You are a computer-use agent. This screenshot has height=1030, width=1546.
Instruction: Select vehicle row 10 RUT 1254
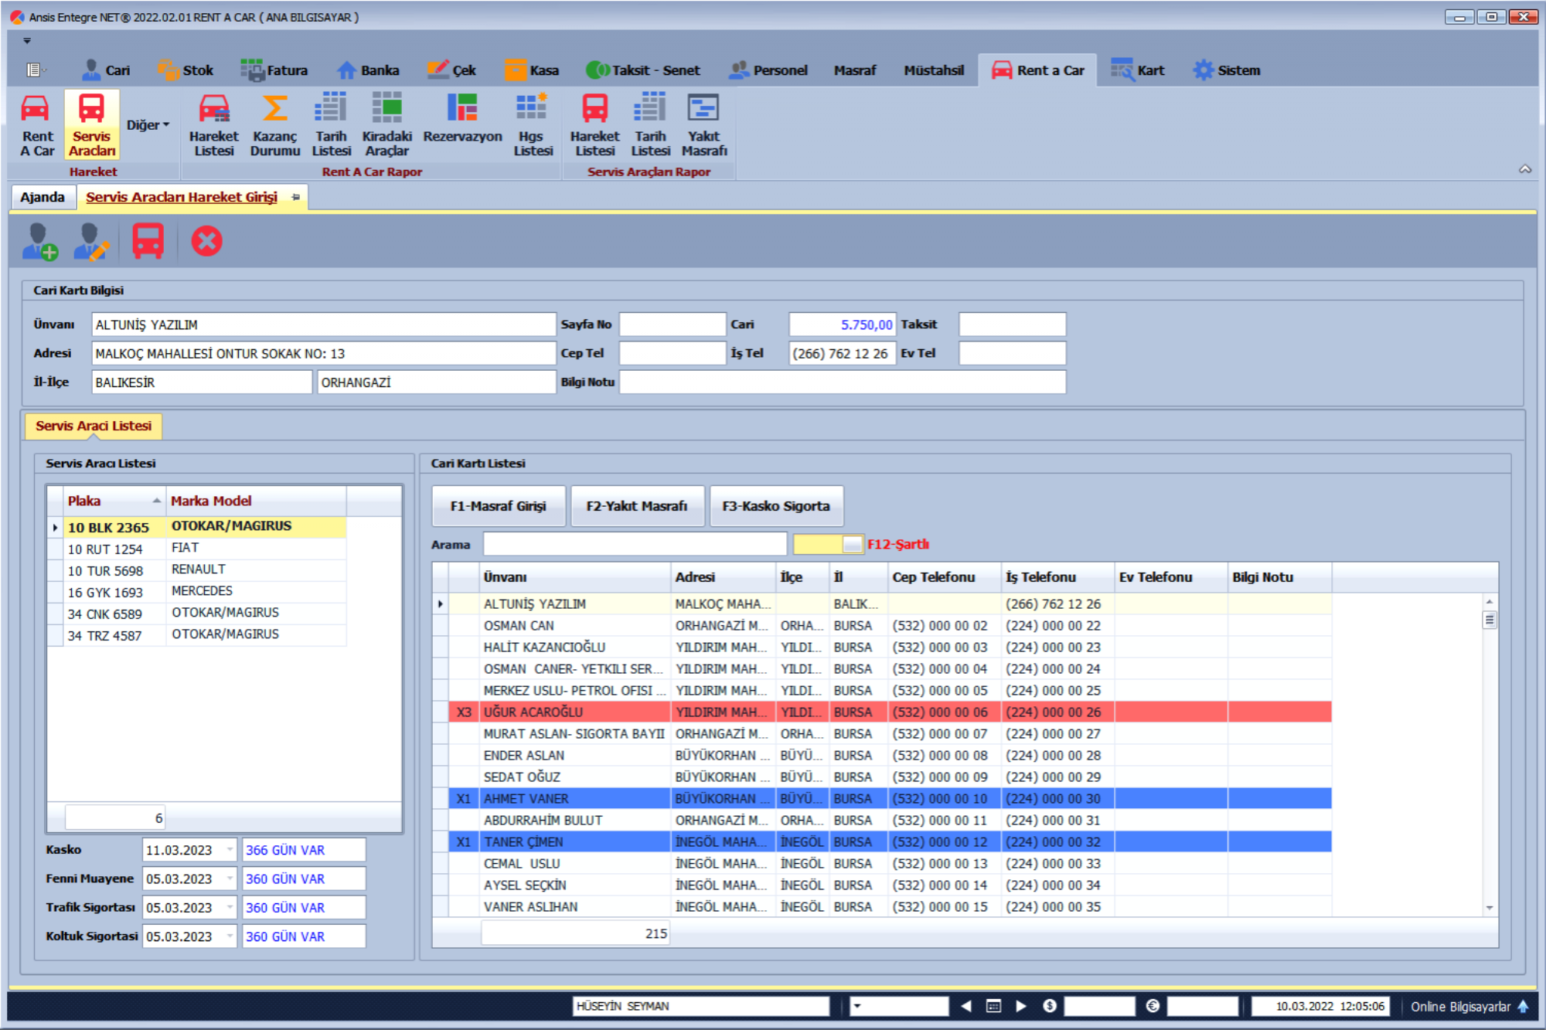pyautogui.click(x=196, y=549)
